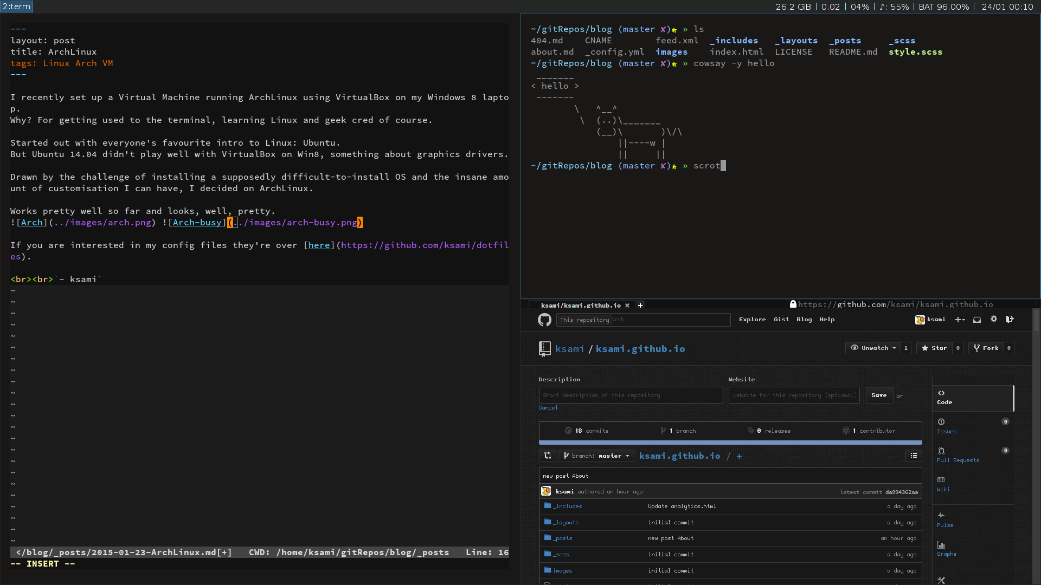Open GitHub account settings gear icon
Screen dimensions: 1041x585
[994, 319]
